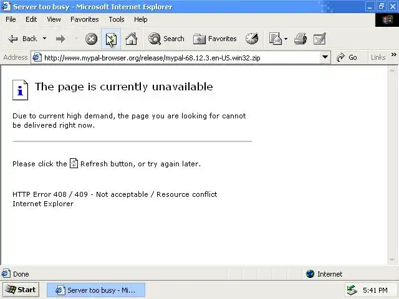Open the Back history dropdown arrow
This screenshot has width=399, height=299.
44,39
